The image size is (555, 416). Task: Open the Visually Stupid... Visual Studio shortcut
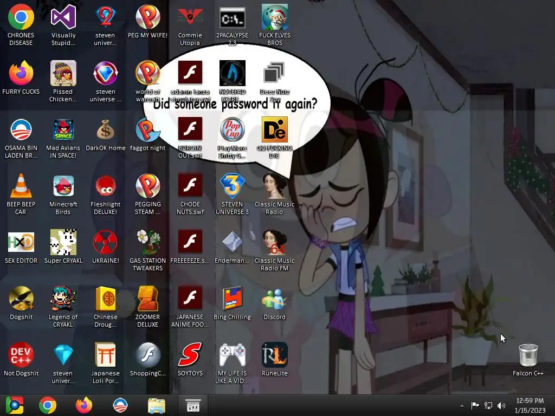pyautogui.click(x=63, y=25)
